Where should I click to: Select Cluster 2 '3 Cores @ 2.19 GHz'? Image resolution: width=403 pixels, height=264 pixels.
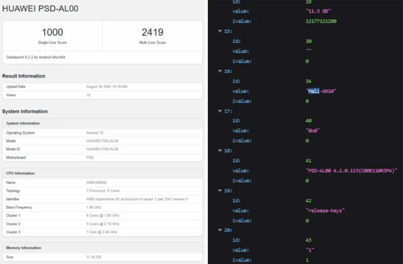(x=103, y=224)
